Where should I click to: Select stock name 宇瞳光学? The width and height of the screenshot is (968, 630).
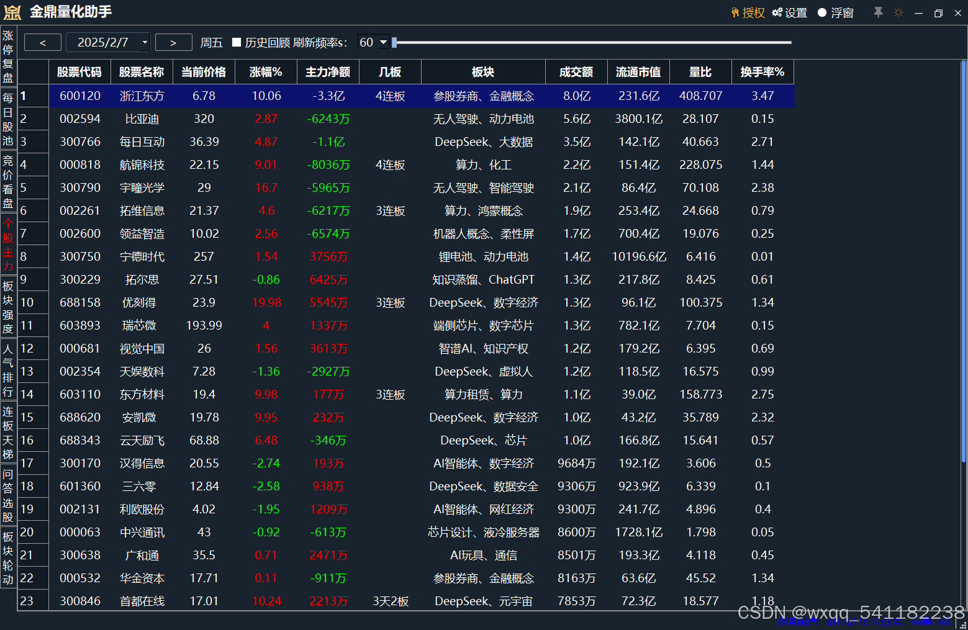pyautogui.click(x=142, y=187)
